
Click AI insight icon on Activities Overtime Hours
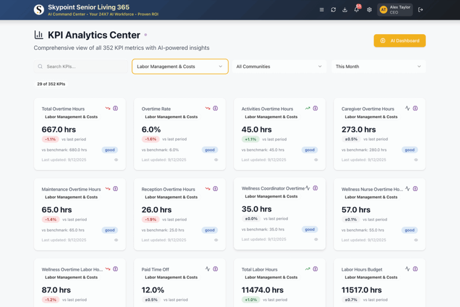(x=315, y=108)
